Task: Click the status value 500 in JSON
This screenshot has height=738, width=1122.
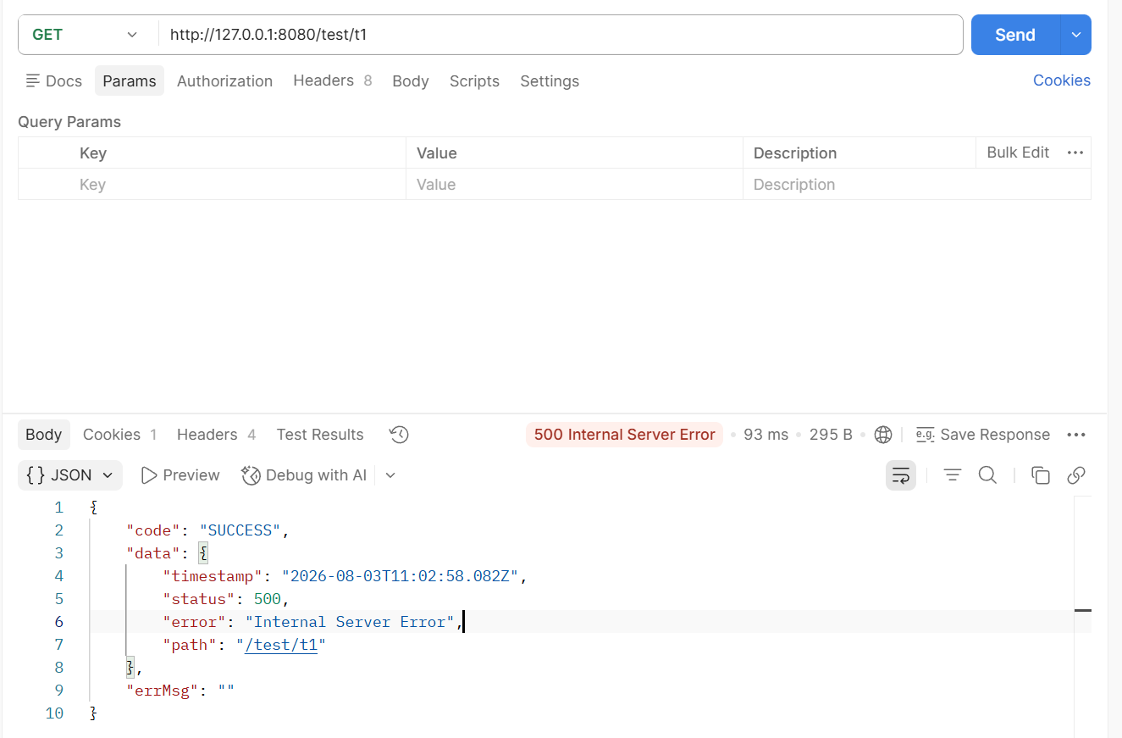Action: coord(267,599)
